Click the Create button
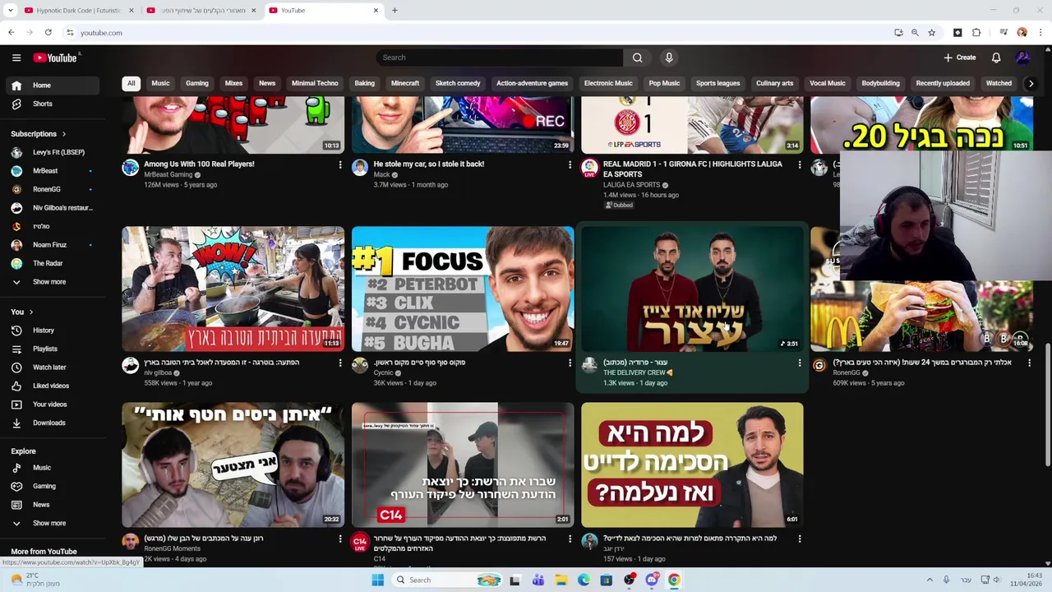This screenshot has width=1052, height=592. (960, 58)
